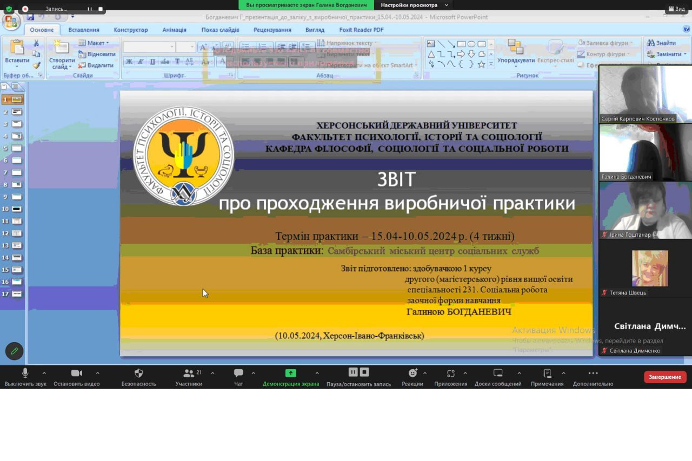Open the Foxit Reader PDF tab
Image resolution: width=692 pixels, height=461 pixels.
point(362,30)
